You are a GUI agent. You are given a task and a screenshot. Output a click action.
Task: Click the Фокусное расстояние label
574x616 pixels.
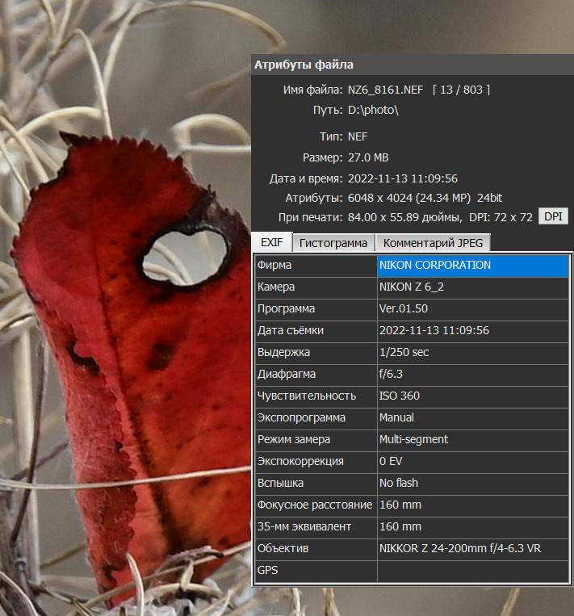[x=316, y=505]
